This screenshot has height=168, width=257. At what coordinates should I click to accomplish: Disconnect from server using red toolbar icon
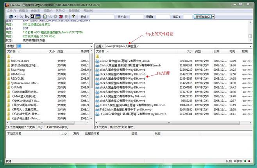(x=61, y=16)
